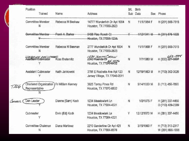Select birth date 11/1/1964
189x141 pixels.
(144, 22)
